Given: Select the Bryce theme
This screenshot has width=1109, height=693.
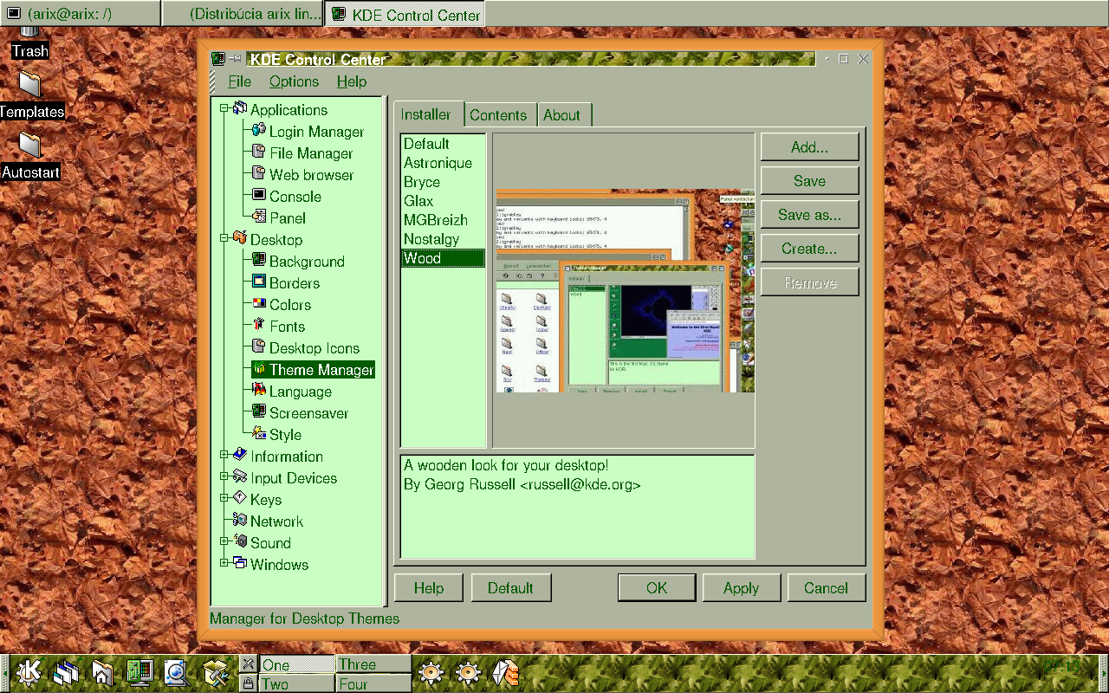Looking at the screenshot, I should click(443, 182).
